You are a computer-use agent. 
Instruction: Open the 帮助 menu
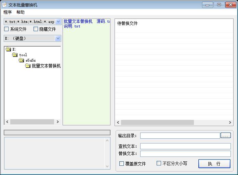[21, 12]
